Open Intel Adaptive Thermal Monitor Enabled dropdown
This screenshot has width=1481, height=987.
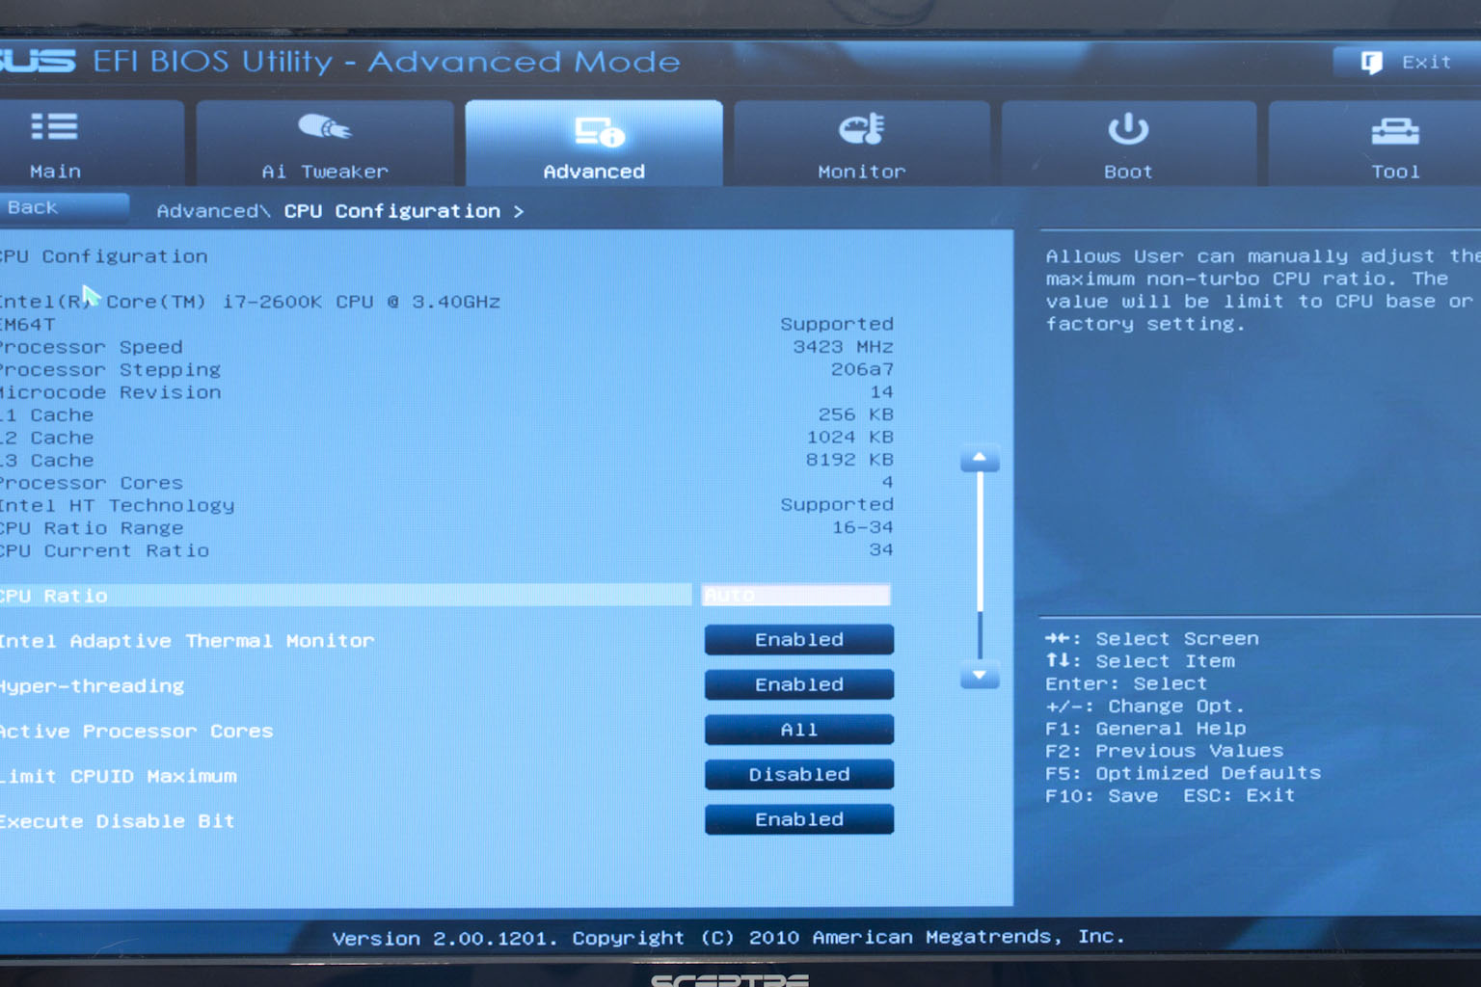pos(799,640)
